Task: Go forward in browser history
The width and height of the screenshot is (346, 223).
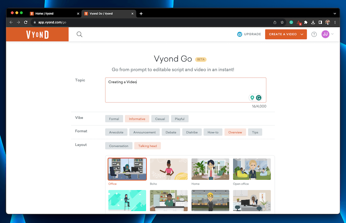Action: click(18, 22)
